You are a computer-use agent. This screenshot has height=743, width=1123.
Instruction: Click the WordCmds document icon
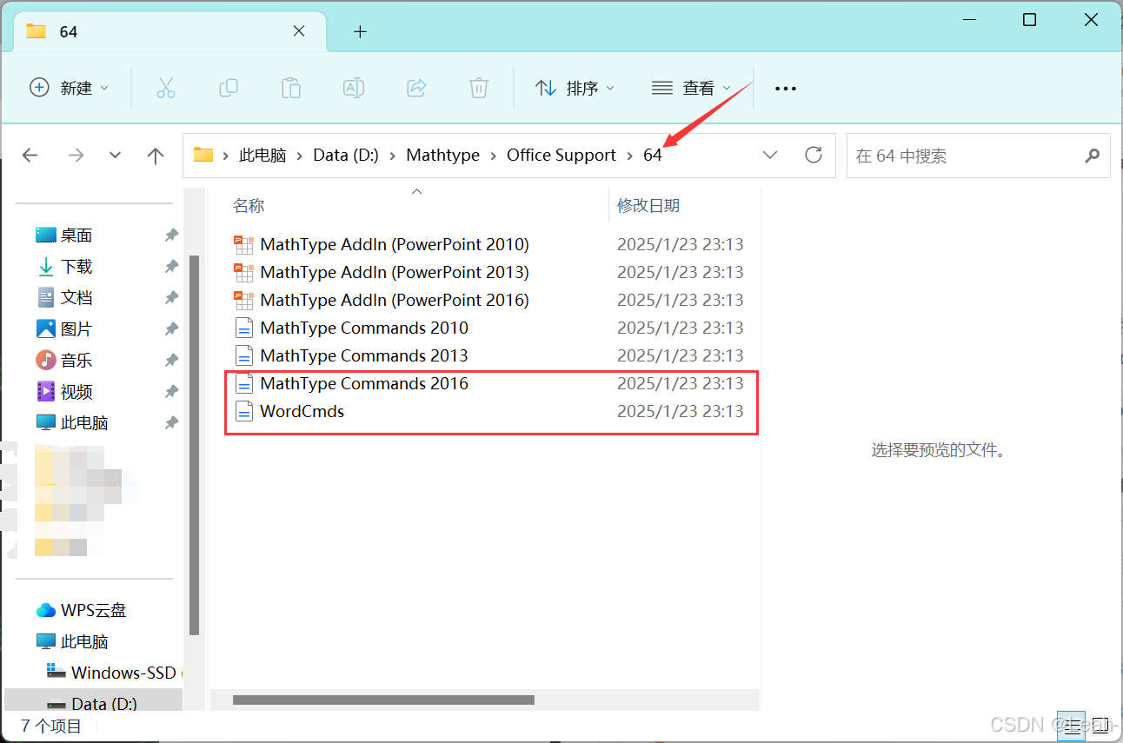tap(244, 412)
